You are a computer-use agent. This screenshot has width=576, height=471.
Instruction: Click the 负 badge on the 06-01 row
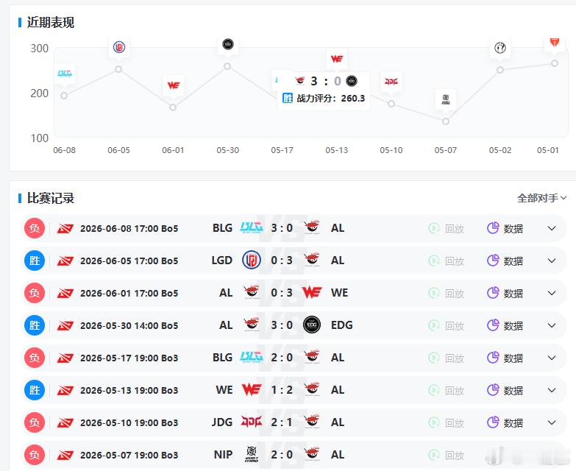click(35, 293)
